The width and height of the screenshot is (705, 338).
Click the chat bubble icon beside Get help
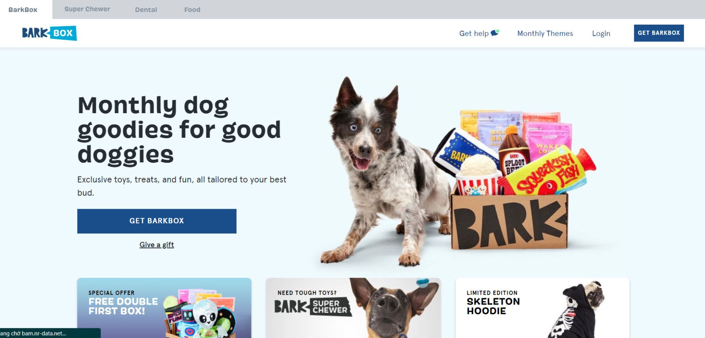coord(495,33)
